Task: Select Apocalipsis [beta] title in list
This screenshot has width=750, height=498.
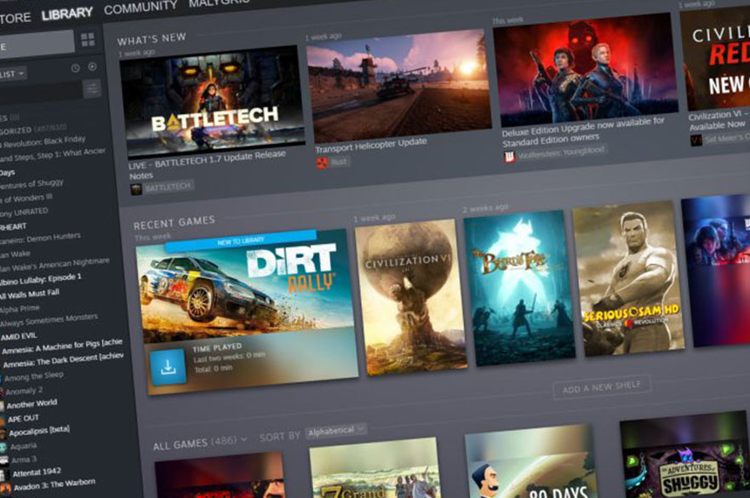Action: (40, 431)
